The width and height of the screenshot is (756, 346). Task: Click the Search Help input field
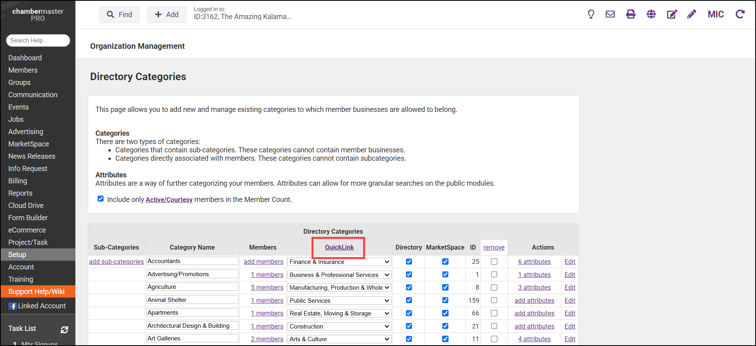point(38,40)
